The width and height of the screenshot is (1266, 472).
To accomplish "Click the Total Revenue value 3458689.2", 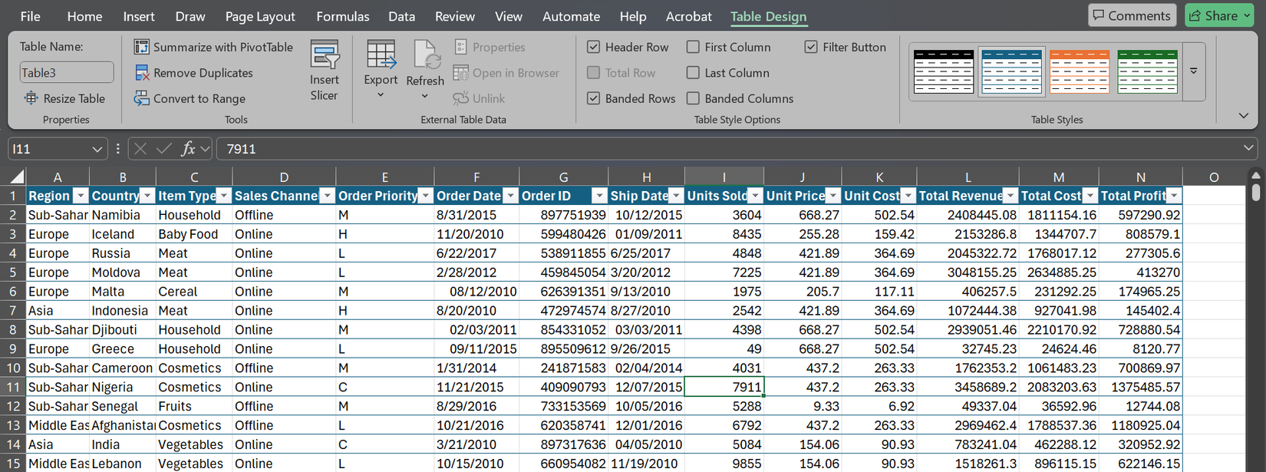I will point(968,387).
